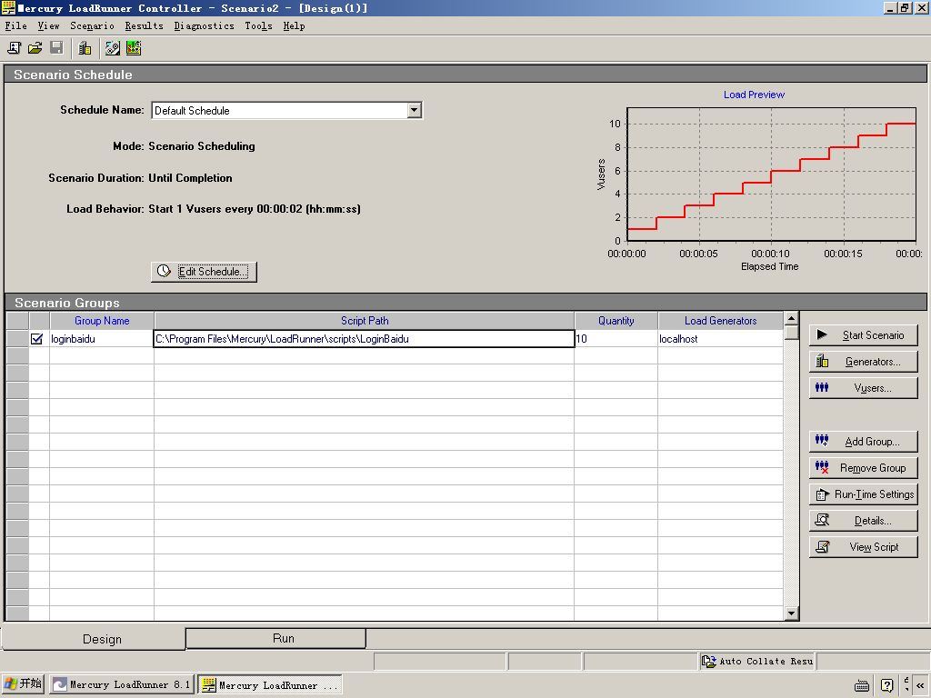Click the Vusers button people icon
The width and height of the screenshot is (931, 698).
[822, 387]
